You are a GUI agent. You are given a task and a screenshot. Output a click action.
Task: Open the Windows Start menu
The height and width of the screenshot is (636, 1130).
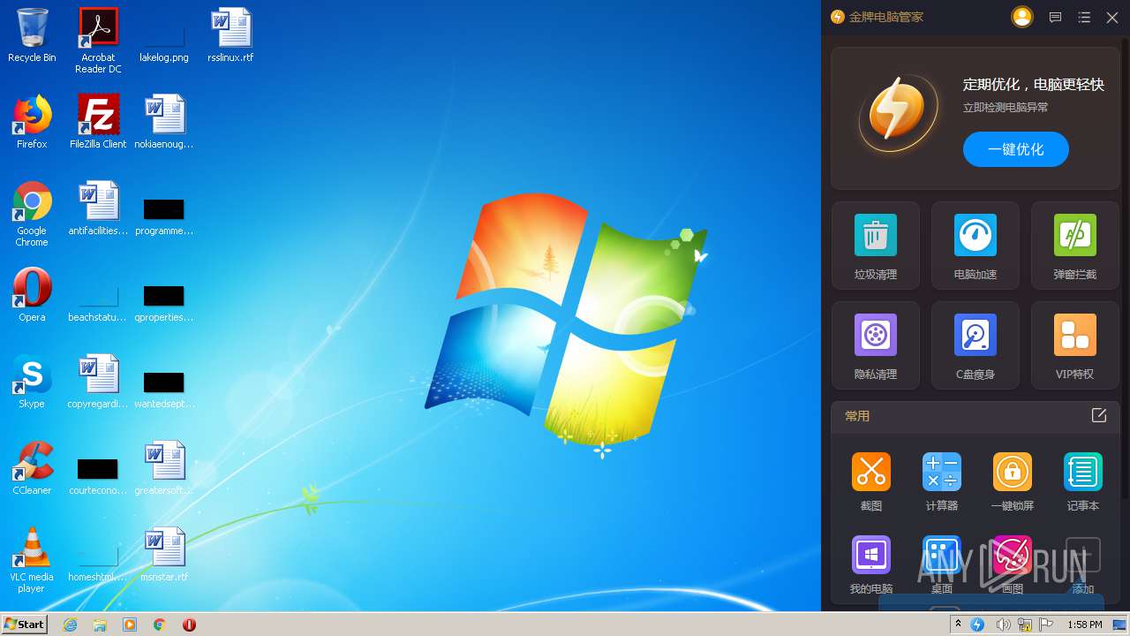pos(25,624)
